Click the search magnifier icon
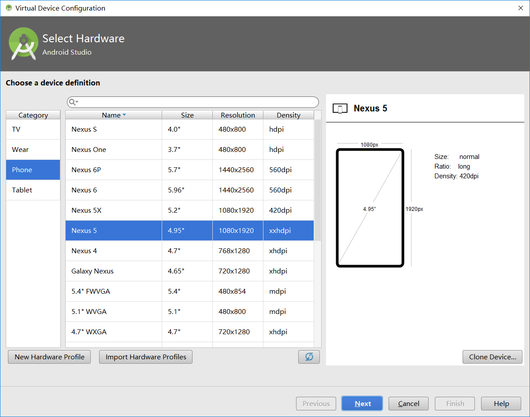530x417 pixels. point(73,102)
